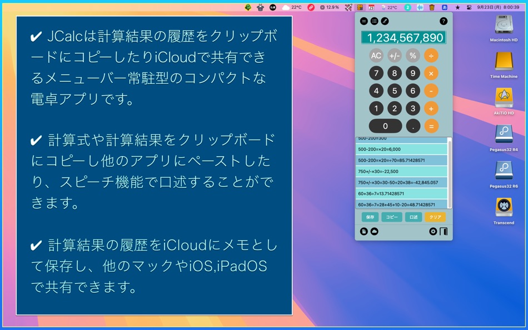The height and width of the screenshot is (330, 528).
Task: Click the pin icon in JCalc
Action: tap(385, 21)
